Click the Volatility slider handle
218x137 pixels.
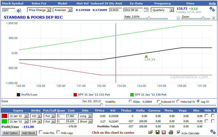(x=160, y=105)
